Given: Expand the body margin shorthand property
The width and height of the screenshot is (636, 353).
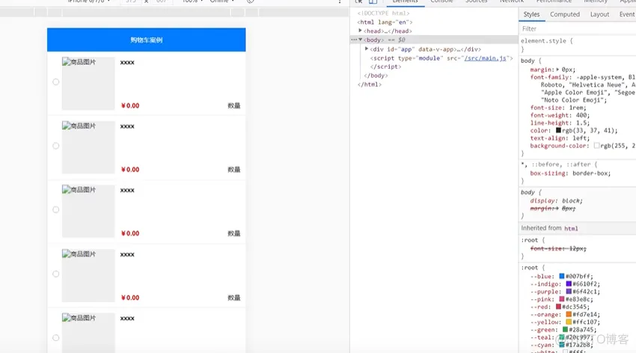Looking at the screenshot, I should click(557, 70).
